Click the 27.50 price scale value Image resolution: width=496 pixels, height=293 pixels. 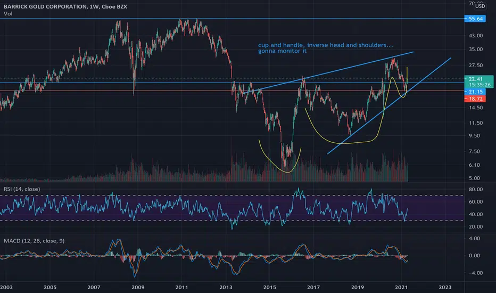tap(476, 65)
